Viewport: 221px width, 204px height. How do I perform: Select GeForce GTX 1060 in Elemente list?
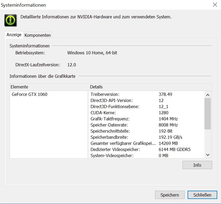pyautogui.click(x=29, y=94)
